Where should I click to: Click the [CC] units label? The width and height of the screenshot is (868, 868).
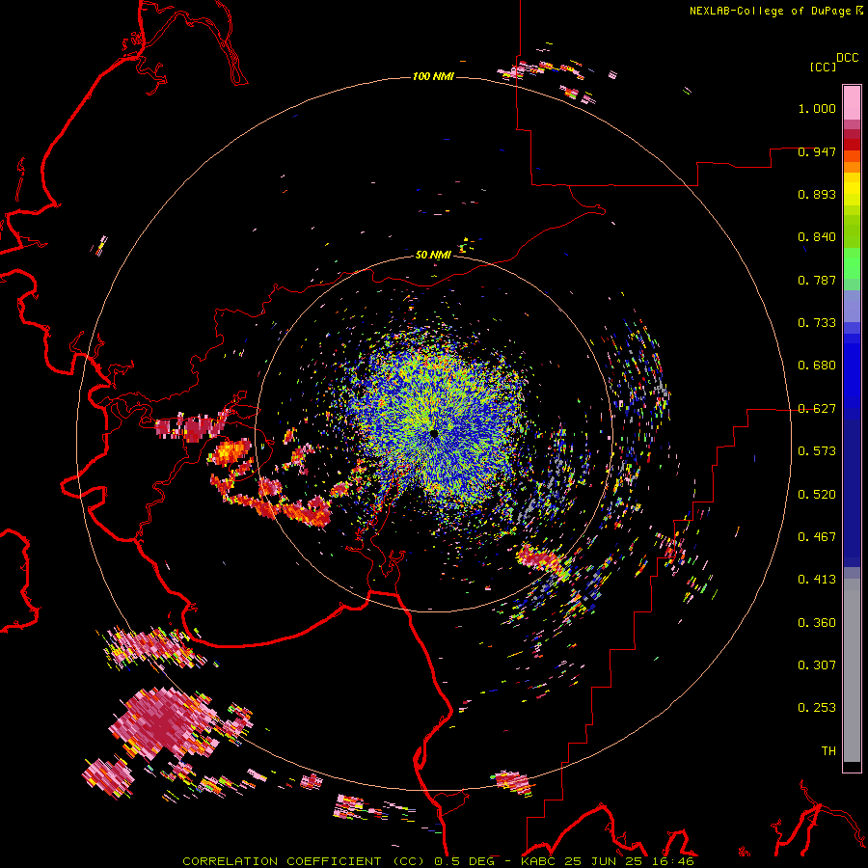(823, 67)
